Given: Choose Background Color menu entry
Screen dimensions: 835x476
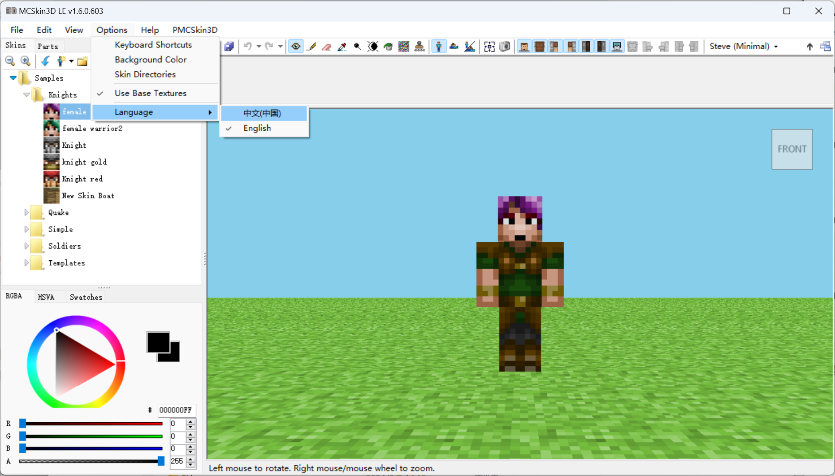Looking at the screenshot, I should click(x=156, y=60).
